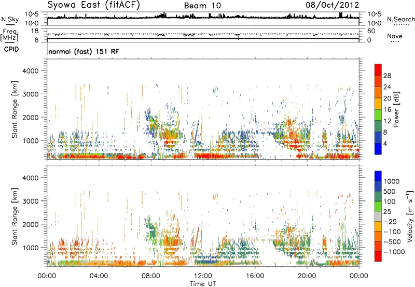Click the 'Velocity [m s⁻¹]' colorbar label
Screen dimensions: 415x287
[410, 216]
